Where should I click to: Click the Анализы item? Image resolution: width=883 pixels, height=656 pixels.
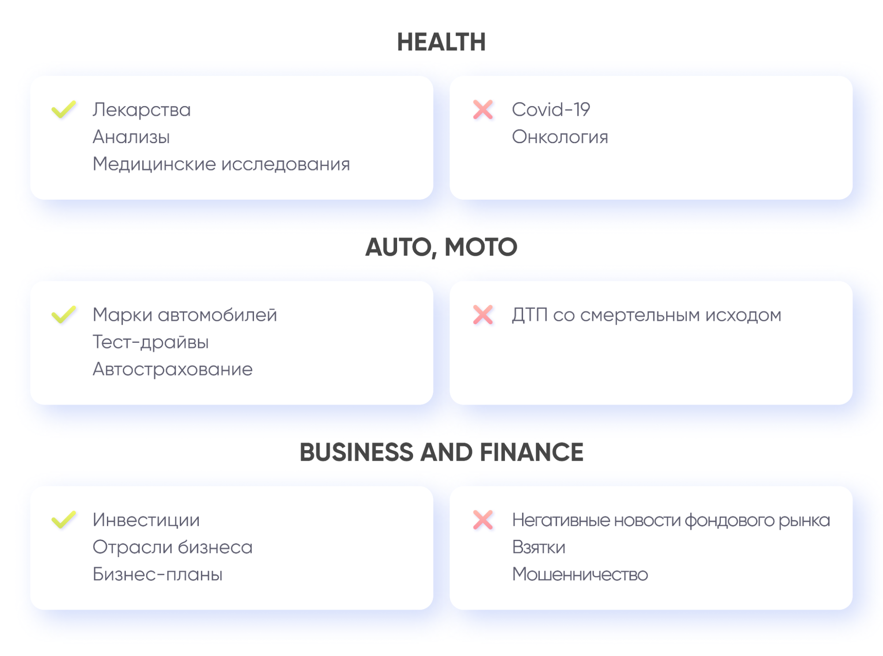click(x=131, y=137)
